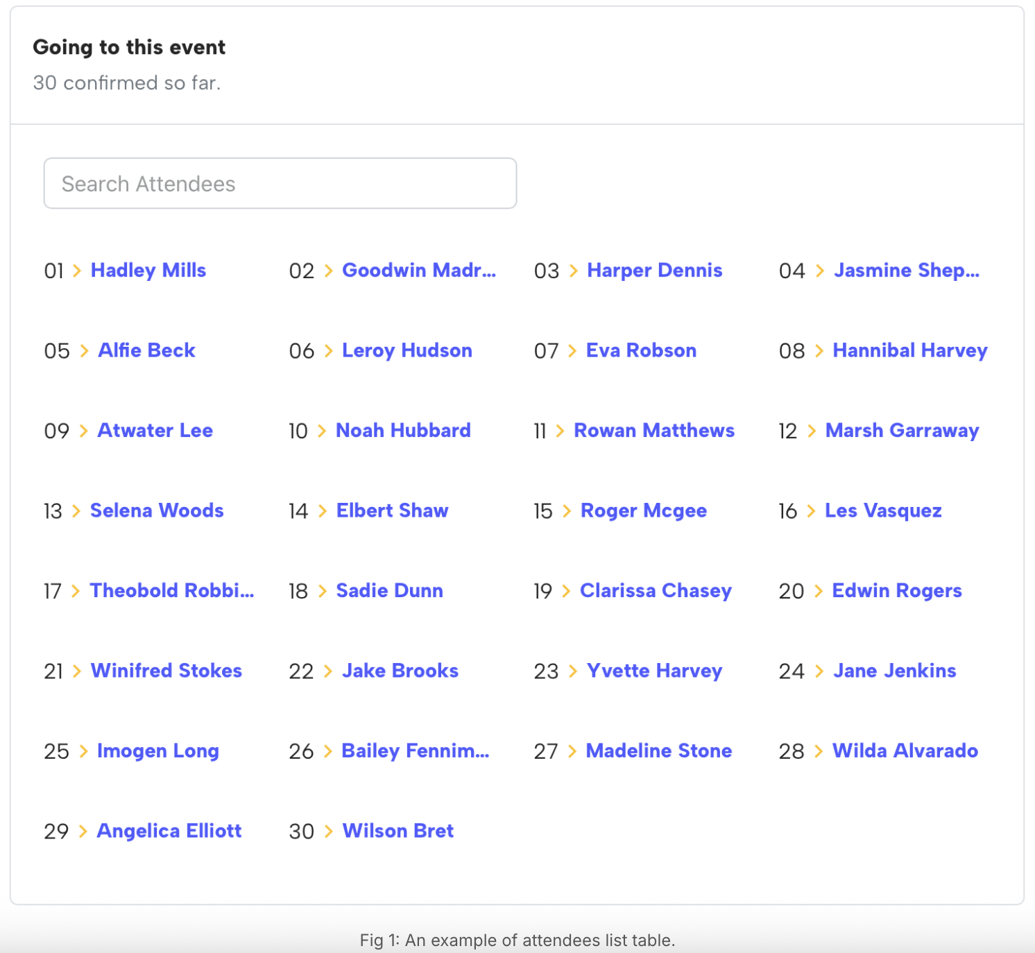
Task: Open Harper Dennis profile link
Action: coord(654,271)
